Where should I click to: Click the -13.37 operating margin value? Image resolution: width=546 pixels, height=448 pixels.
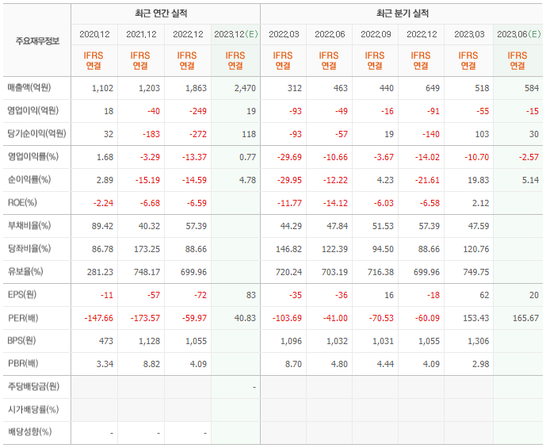coord(194,157)
